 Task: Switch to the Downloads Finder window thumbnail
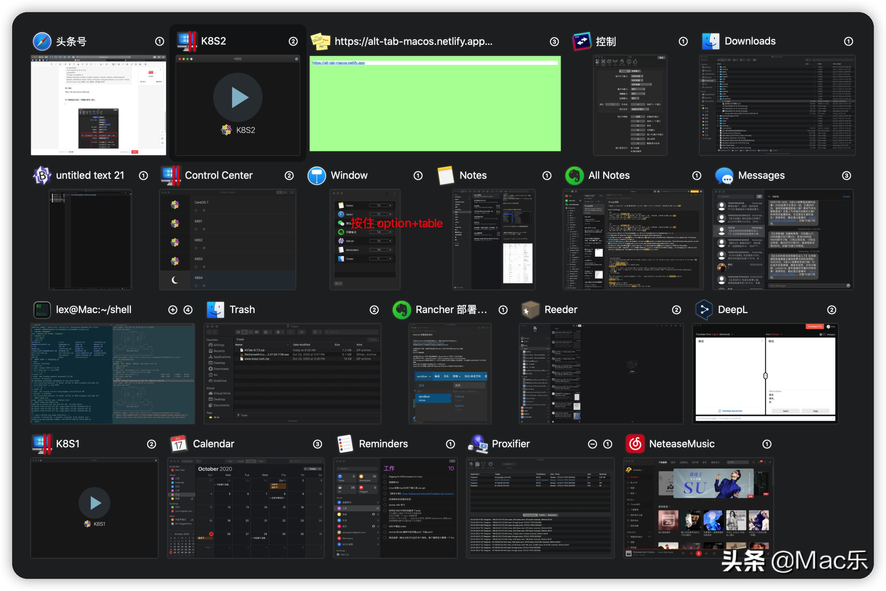tap(777, 105)
